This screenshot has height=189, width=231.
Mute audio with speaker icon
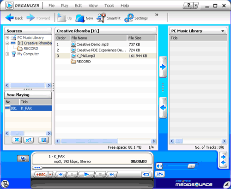[159, 166]
